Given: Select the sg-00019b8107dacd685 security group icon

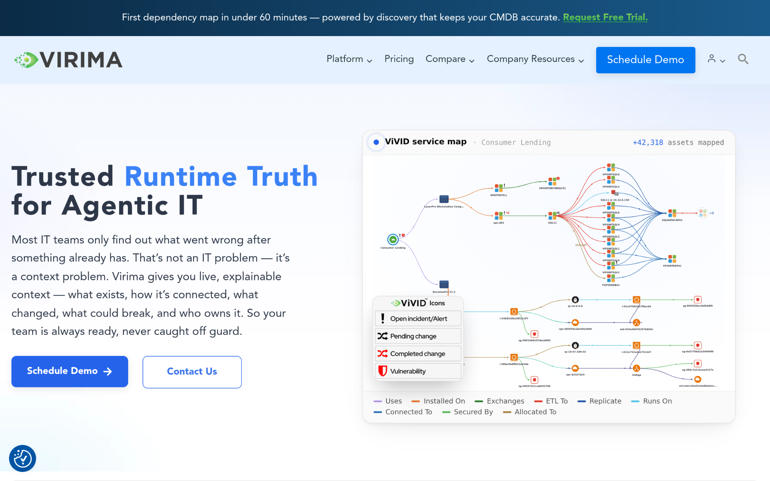Looking at the screenshot, I should click(x=534, y=334).
